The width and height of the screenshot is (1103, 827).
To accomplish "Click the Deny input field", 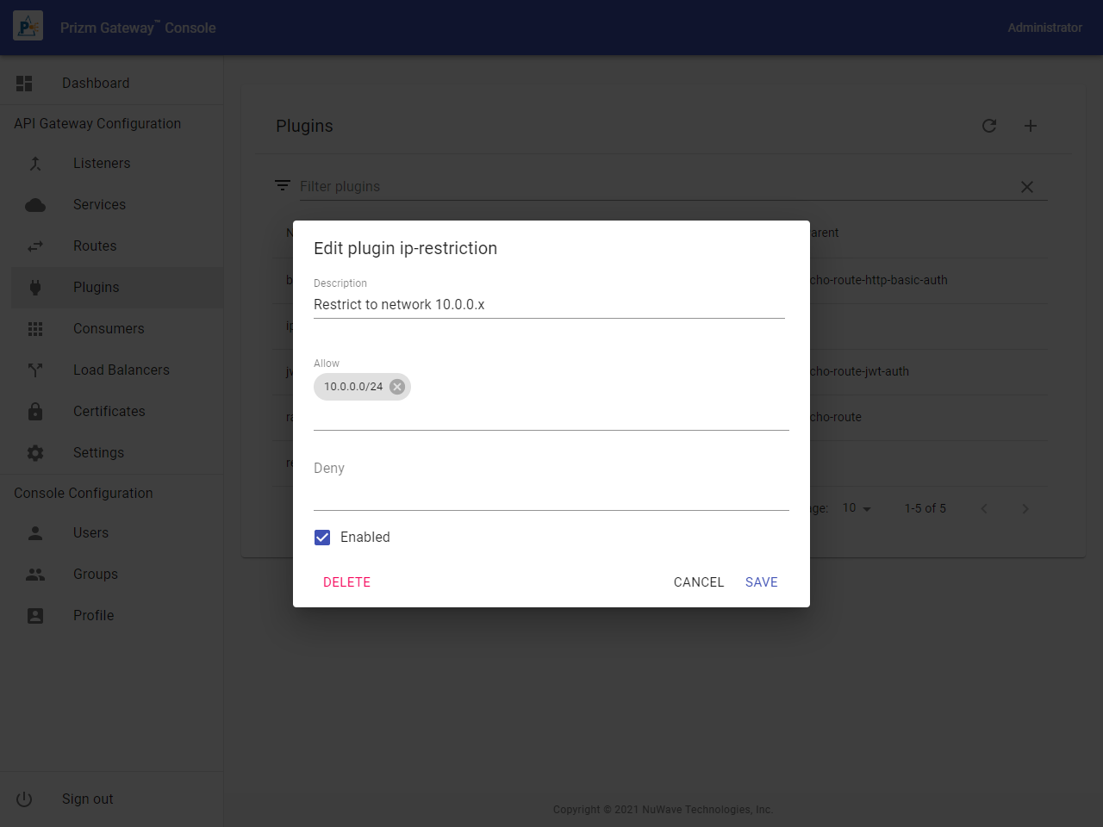I will pos(551,493).
